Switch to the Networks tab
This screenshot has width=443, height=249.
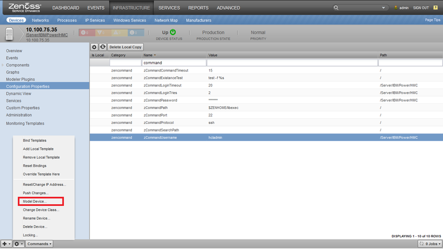point(40,20)
